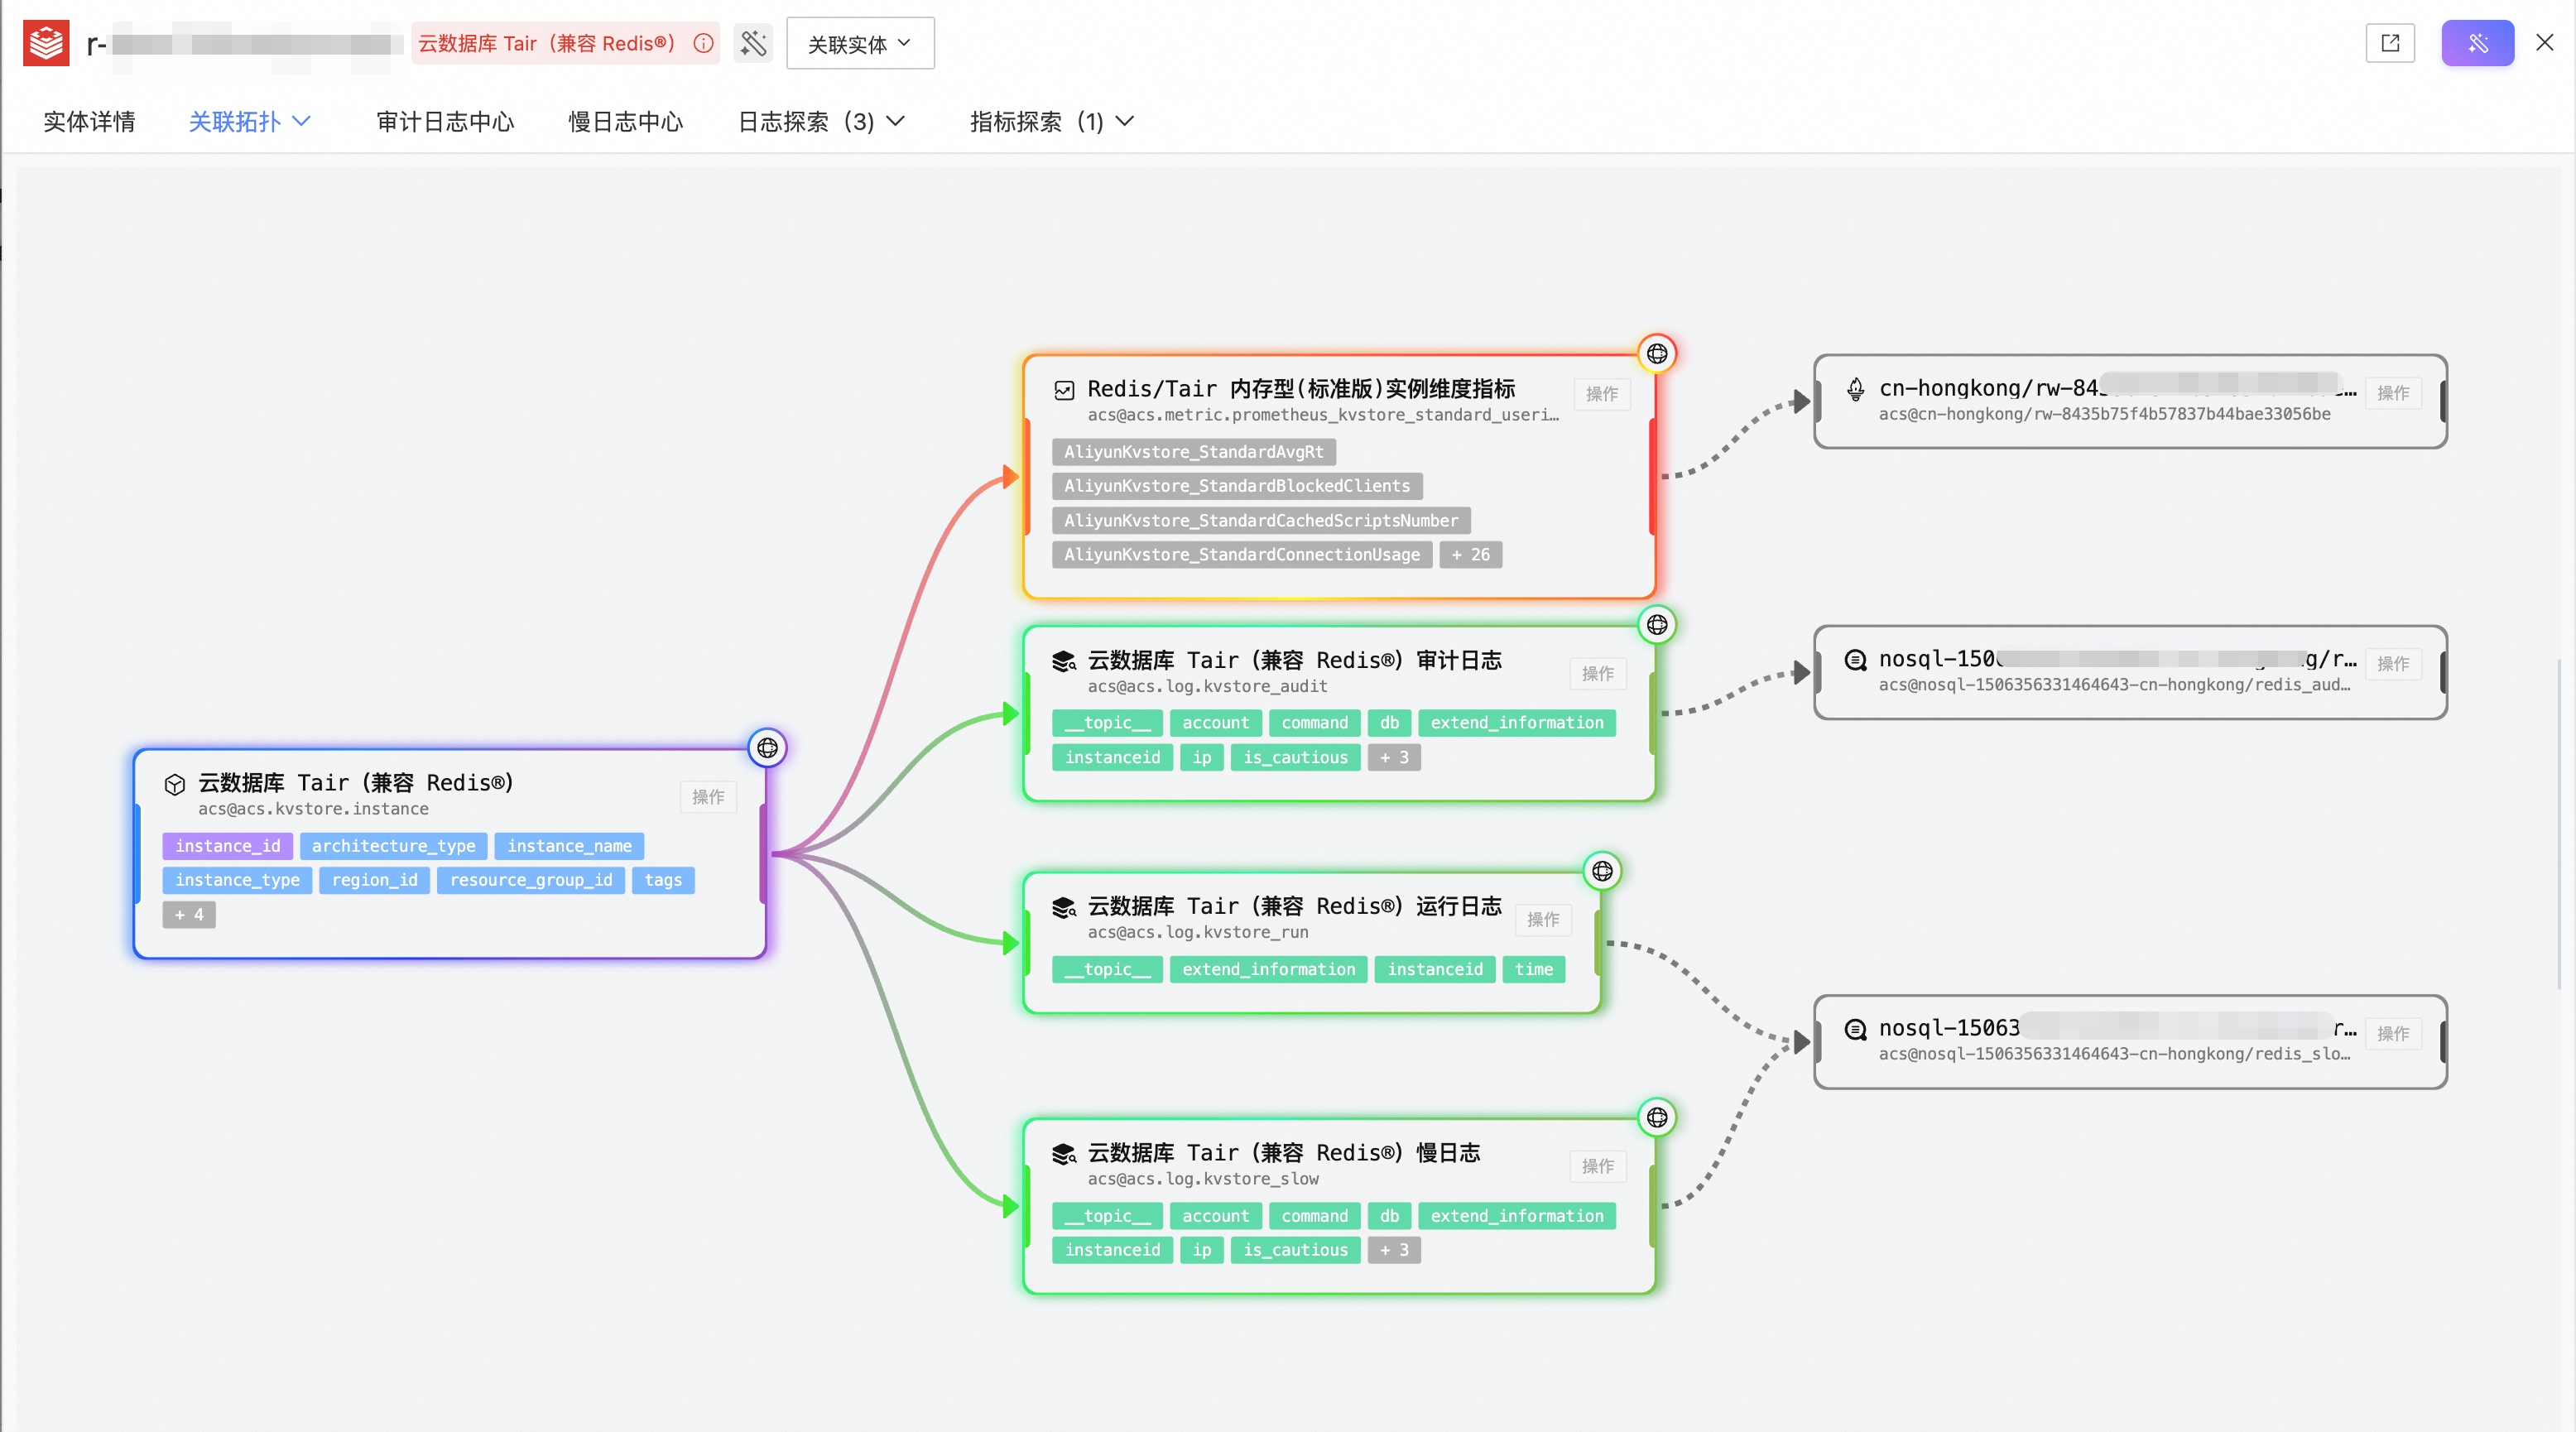Click the globe icon on the Tair instance node
The image size is (2576, 1432).
click(767, 748)
